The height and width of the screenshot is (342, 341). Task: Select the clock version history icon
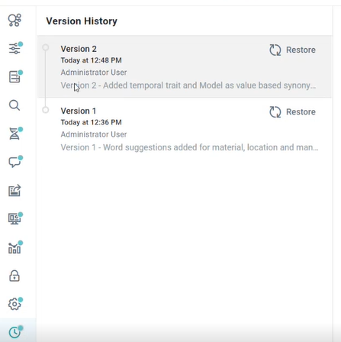(14, 332)
